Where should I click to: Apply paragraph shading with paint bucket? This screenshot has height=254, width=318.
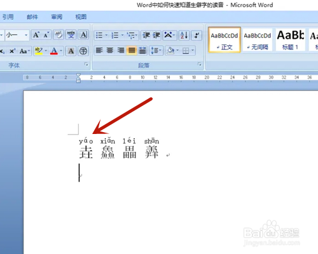pyautogui.click(x=170, y=51)
